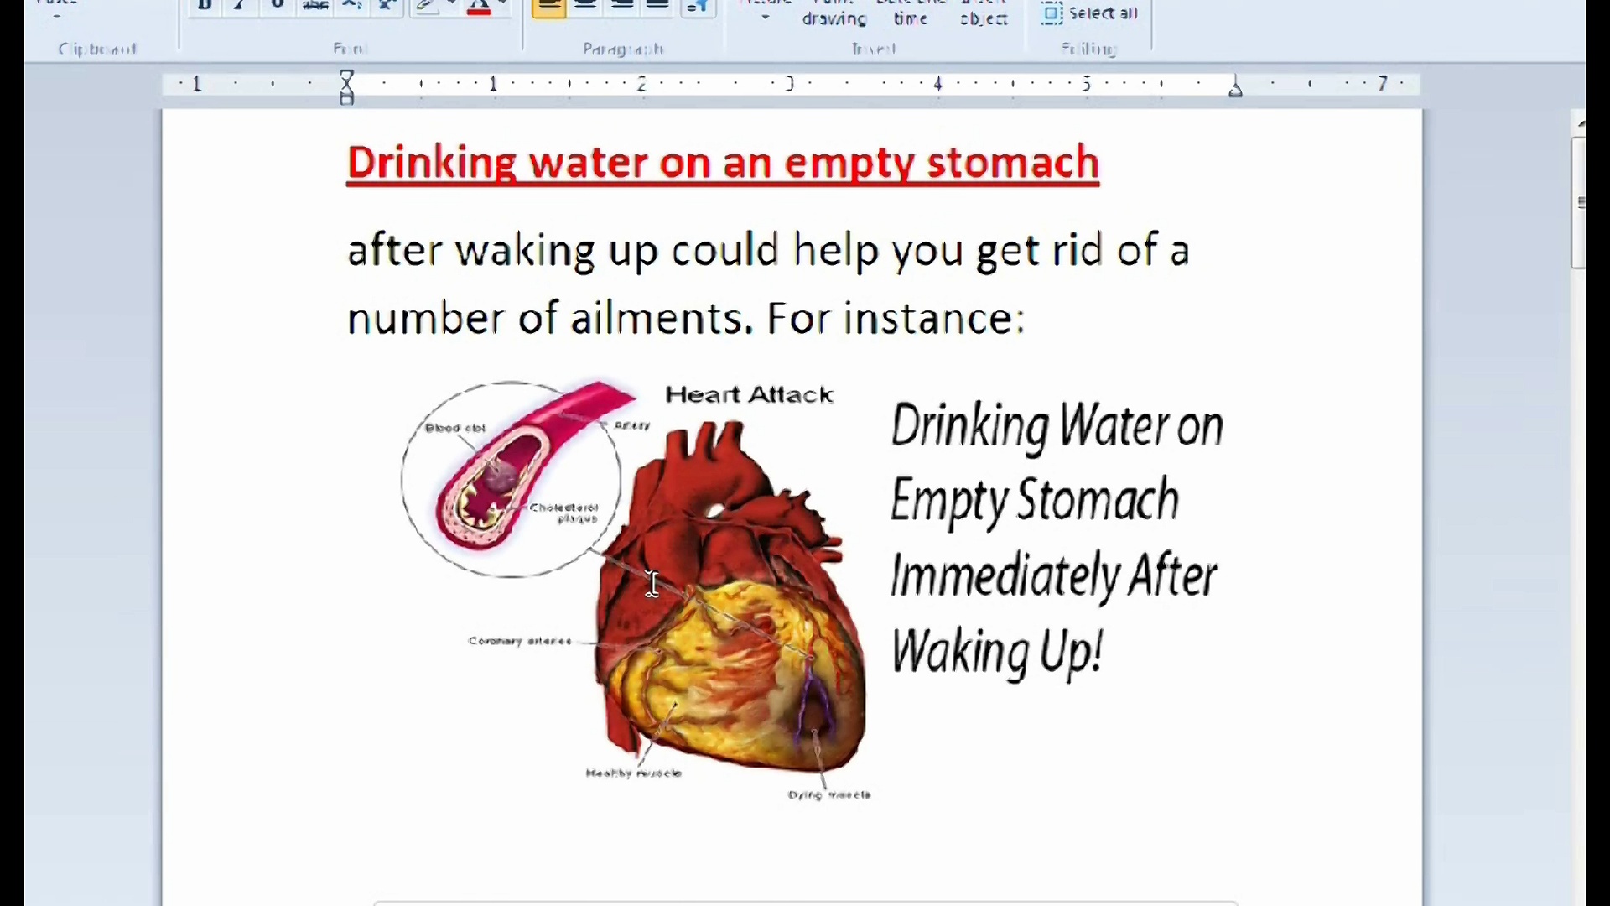Apply strikethrough to text
The height and width of the screenshot is (906, 1610).
click(x=315, y=6)
